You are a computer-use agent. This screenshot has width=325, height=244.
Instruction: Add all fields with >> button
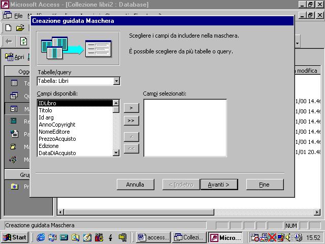(x=131, y=120)
